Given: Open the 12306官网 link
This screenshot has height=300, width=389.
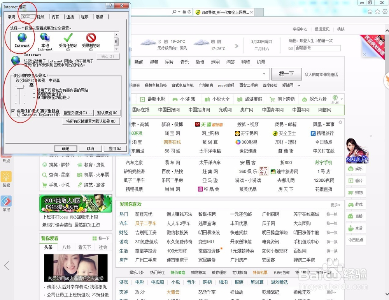Looking at the screenshot, I should click(324, 181).
